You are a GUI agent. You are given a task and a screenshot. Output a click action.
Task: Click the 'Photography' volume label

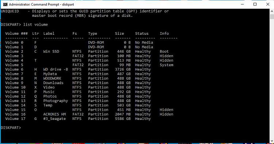[x=56, y=101]
